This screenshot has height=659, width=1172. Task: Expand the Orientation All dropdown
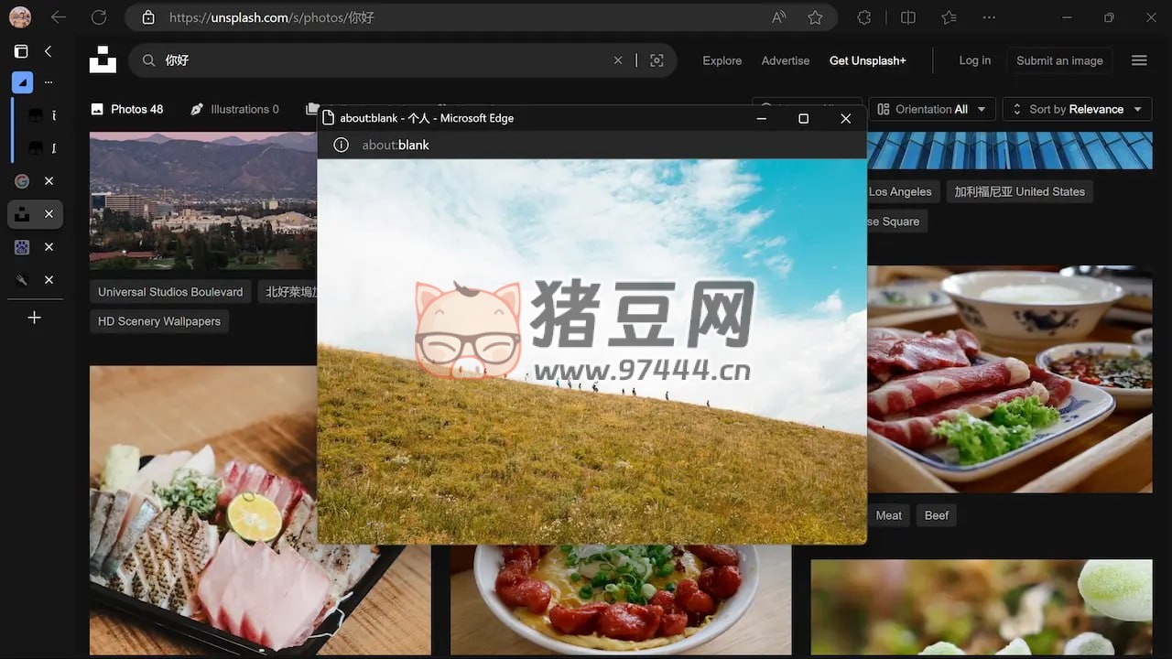click(x=931, y=109)
